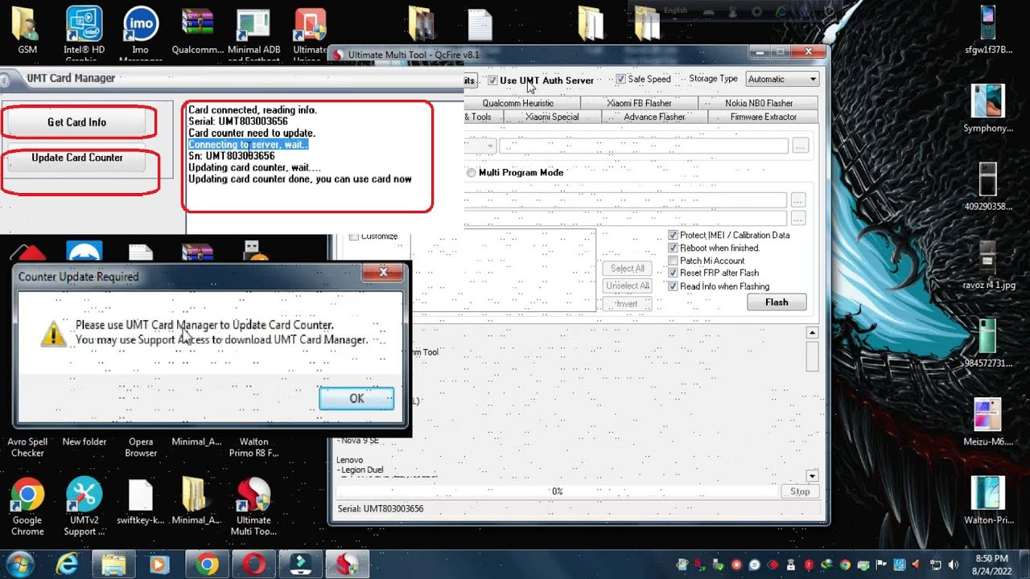Switch to Chrome in the taskbar

point(207,565)
